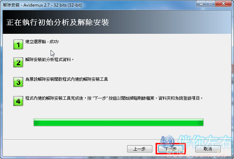Click the green step 1 icon

point(18,44)
